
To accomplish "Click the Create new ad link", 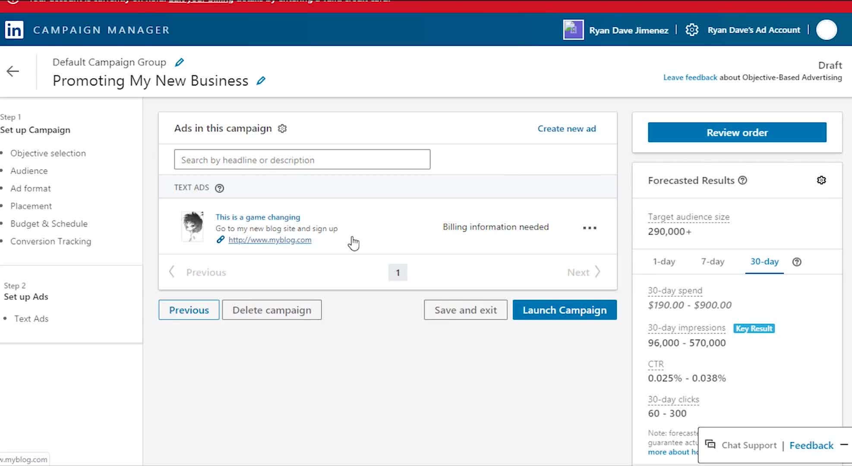I will (x=566, y=129).
